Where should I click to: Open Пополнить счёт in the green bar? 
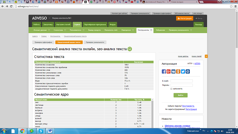(111, 30)
